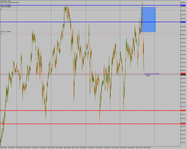Click the black current price tag on axis
Viewport: 187px width, 149px height.
point(183,75)
